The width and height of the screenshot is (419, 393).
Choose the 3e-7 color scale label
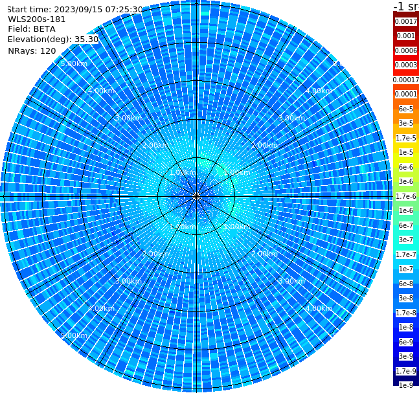coord(406,240)
